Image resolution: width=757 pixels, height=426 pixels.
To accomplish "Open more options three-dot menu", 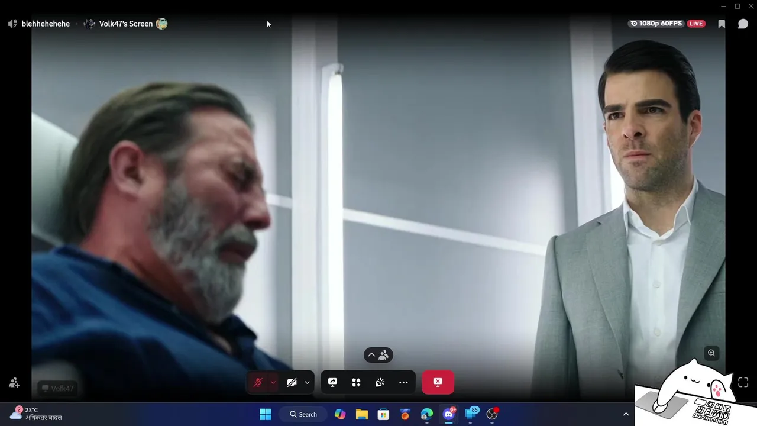I will pyautogui.click(x=403, y=382).
